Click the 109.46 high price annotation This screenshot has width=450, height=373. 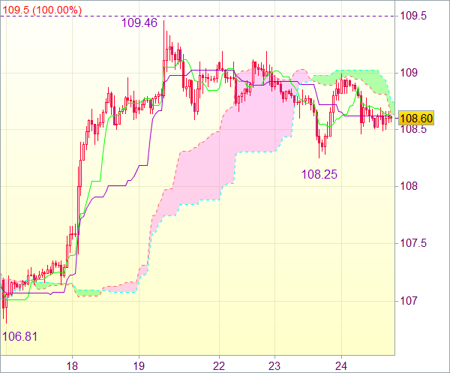139,23
